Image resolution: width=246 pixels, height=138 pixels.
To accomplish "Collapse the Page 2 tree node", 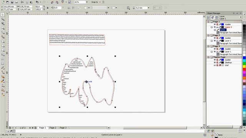I will click(x=208, y=35).
